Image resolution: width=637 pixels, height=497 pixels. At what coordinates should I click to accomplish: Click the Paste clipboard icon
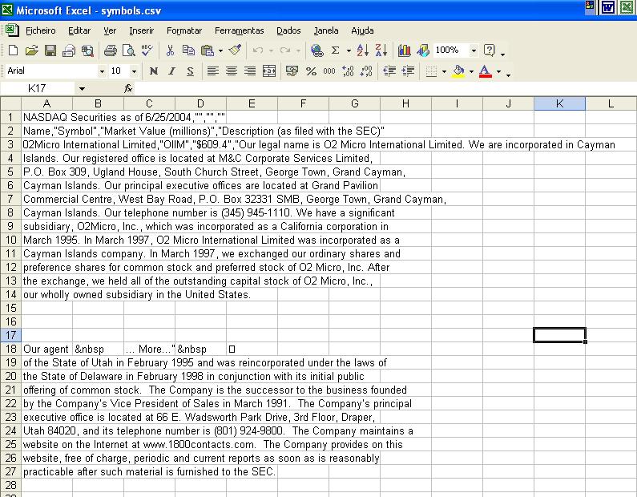tap(208, 51)
